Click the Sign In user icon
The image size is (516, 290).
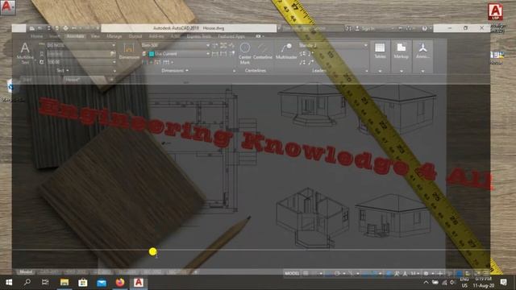click(357, 29)
